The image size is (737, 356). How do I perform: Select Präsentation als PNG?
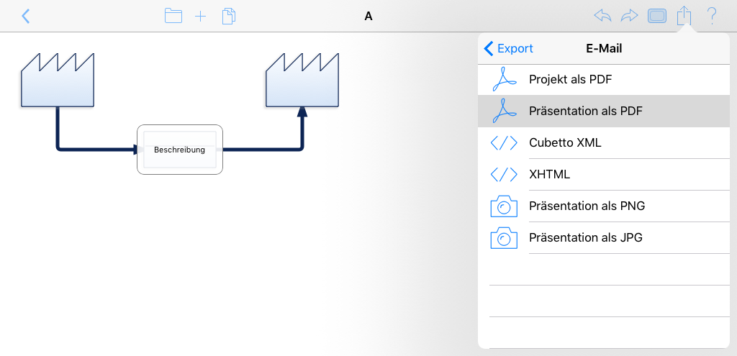coord(604,206)
